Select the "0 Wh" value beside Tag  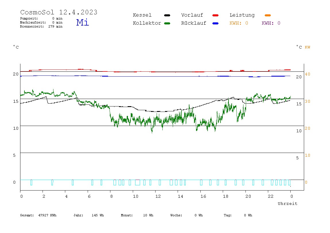pyautogui.click(x=248, y=215)
